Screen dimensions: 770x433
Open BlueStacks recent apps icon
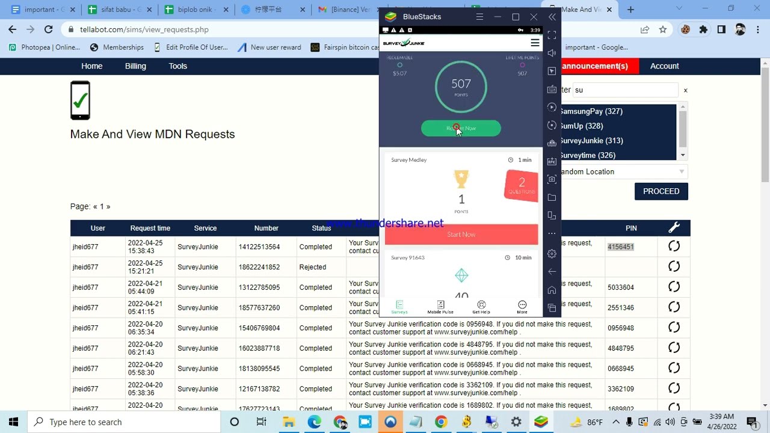(x=552, y=308)
